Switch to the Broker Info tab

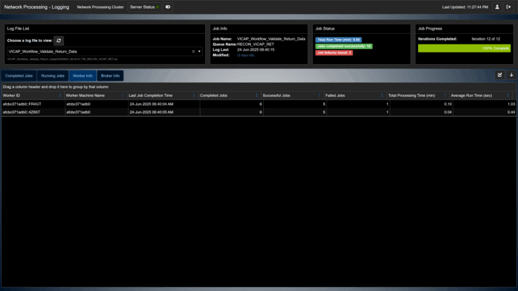110,75
